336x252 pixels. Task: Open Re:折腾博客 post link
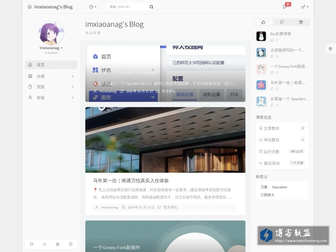pos(281,34)
